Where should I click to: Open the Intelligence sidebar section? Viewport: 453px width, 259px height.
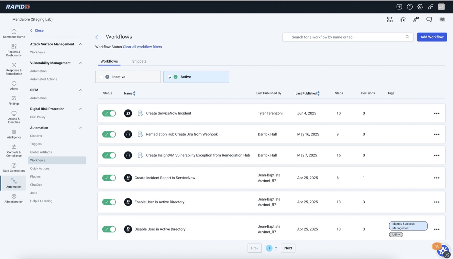(x=14, y=134)
